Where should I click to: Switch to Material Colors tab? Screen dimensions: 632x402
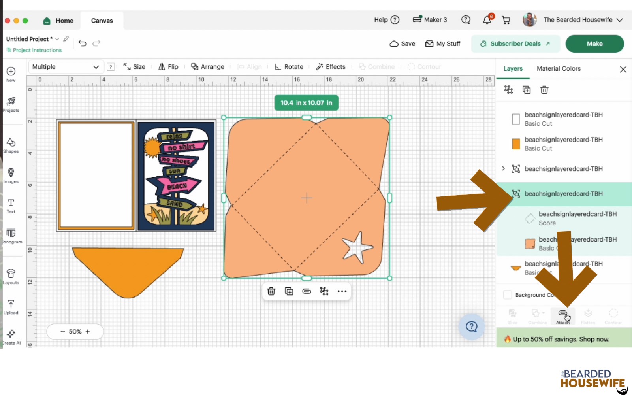(x=559, y=69)
